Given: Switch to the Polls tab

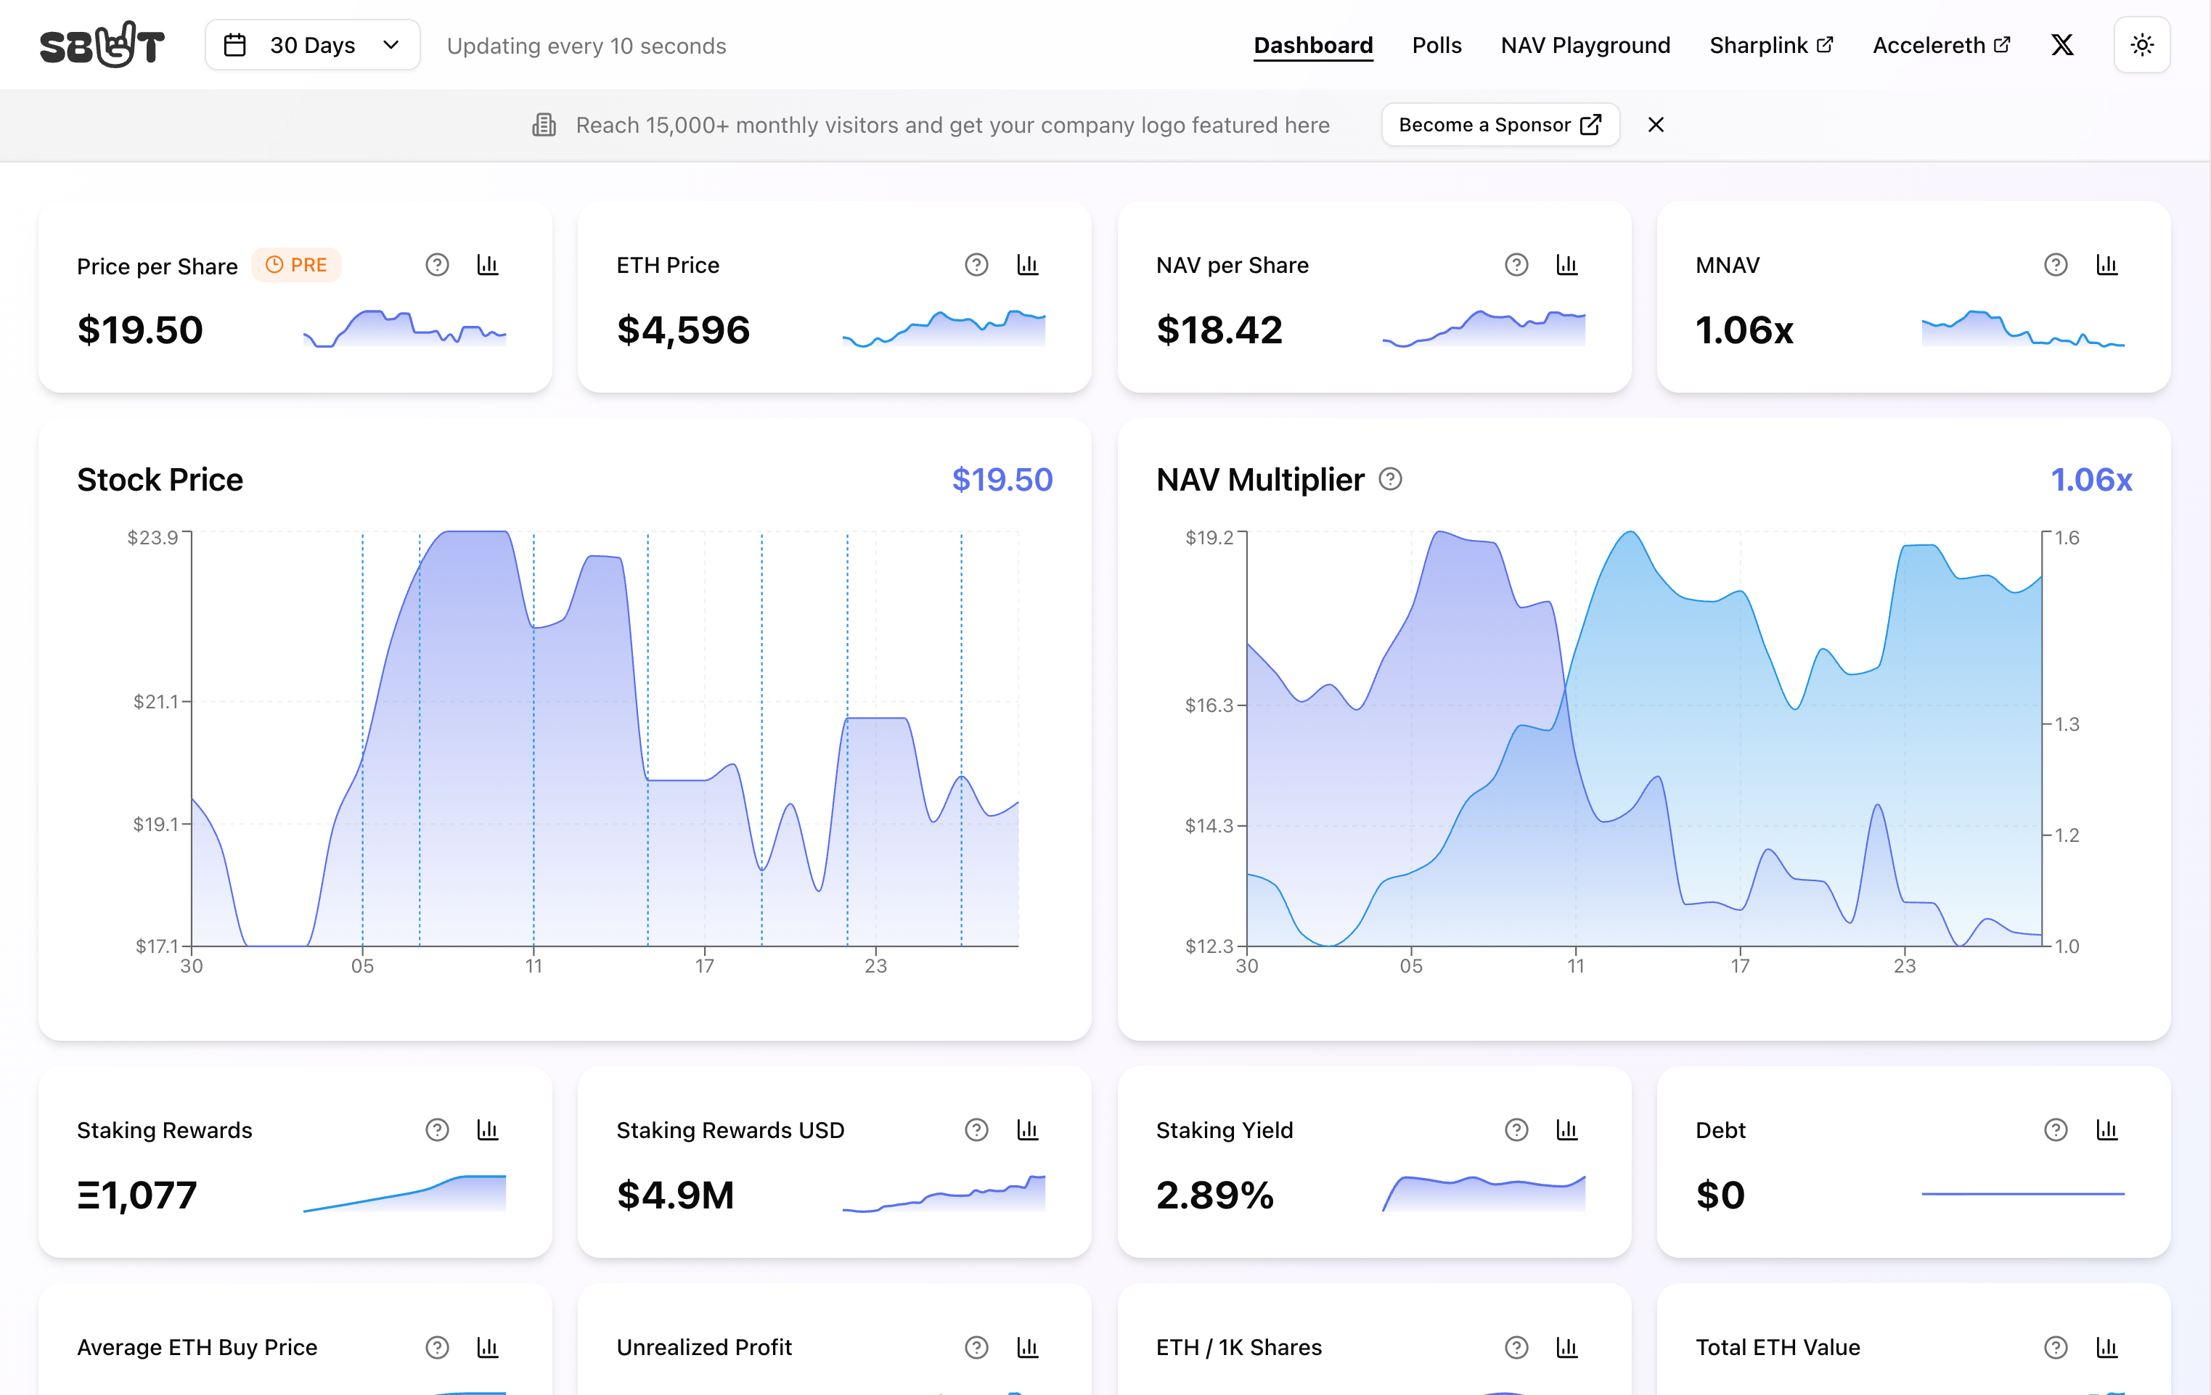Looking at the screenshot, I should pos(1436,45).
